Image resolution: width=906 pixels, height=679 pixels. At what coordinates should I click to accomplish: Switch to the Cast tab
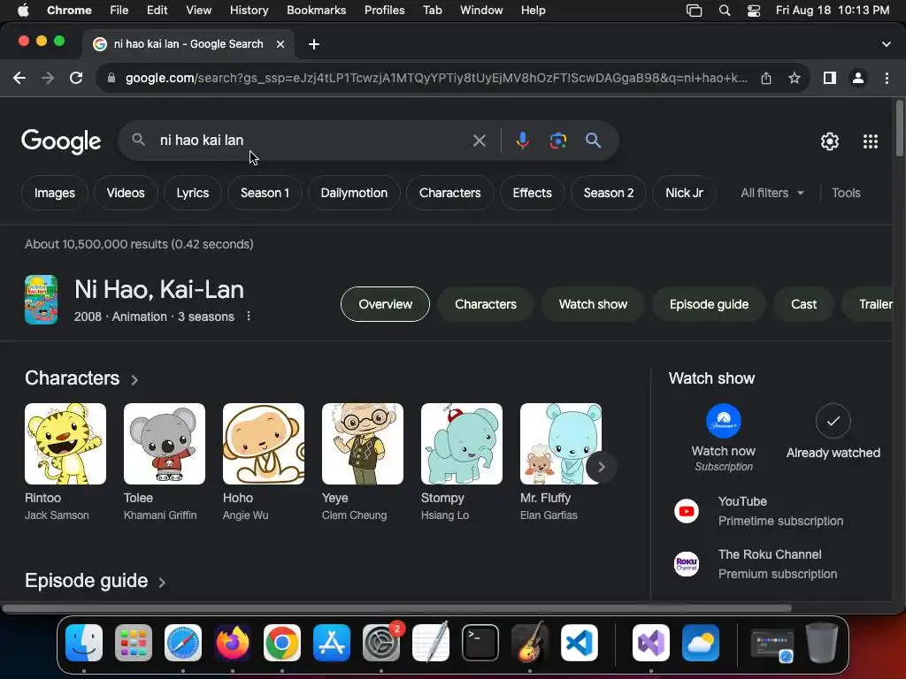tap(803, 304)
